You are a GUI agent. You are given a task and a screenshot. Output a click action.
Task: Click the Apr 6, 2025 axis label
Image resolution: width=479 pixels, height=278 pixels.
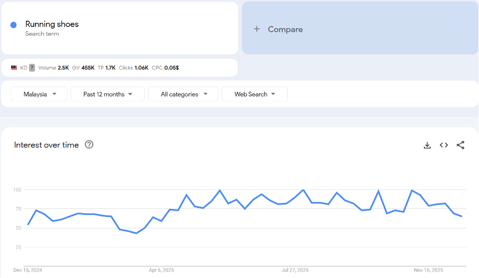point(161,270)
